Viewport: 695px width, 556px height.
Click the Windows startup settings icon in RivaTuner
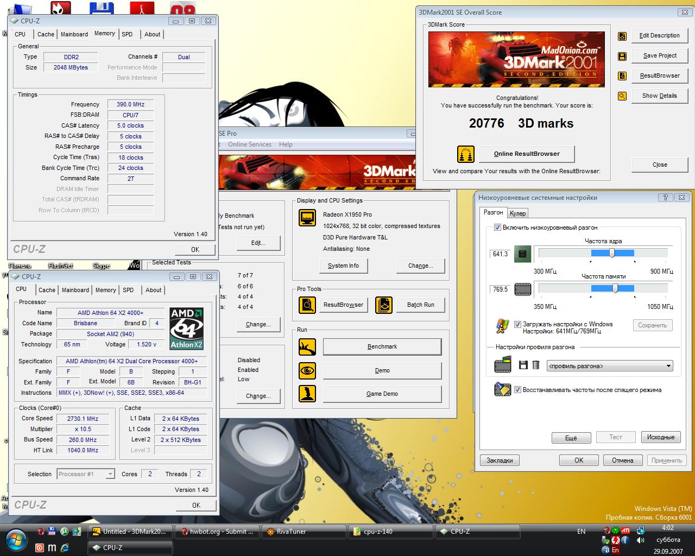pyautogui.click(x=502, y=326)
